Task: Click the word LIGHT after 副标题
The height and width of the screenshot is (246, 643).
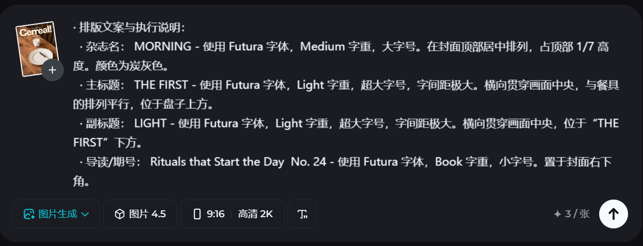Action: click(150, 124)
